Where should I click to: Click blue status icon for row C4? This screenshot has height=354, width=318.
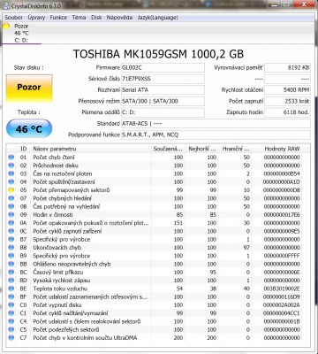point(11,321)
